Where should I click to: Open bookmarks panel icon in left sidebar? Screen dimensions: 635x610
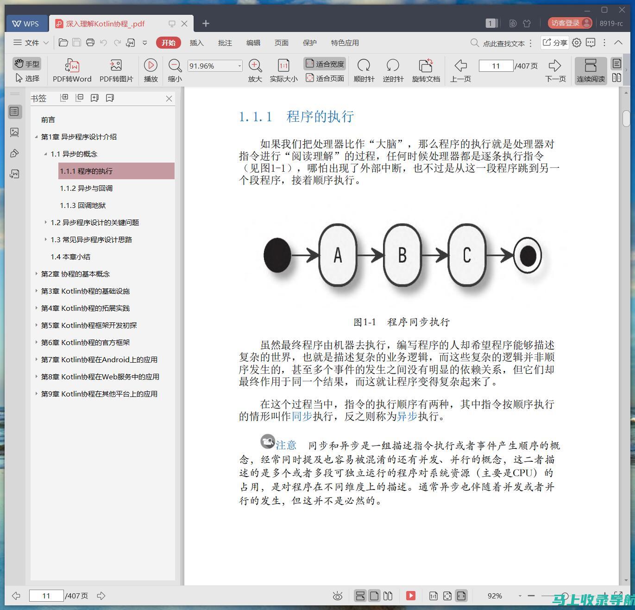[x=14, y=112]
